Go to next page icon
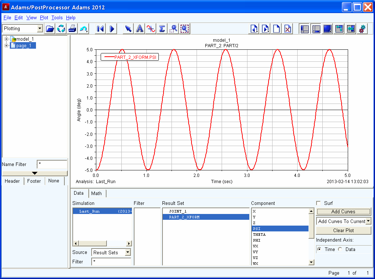 click(x=265, y=29)
